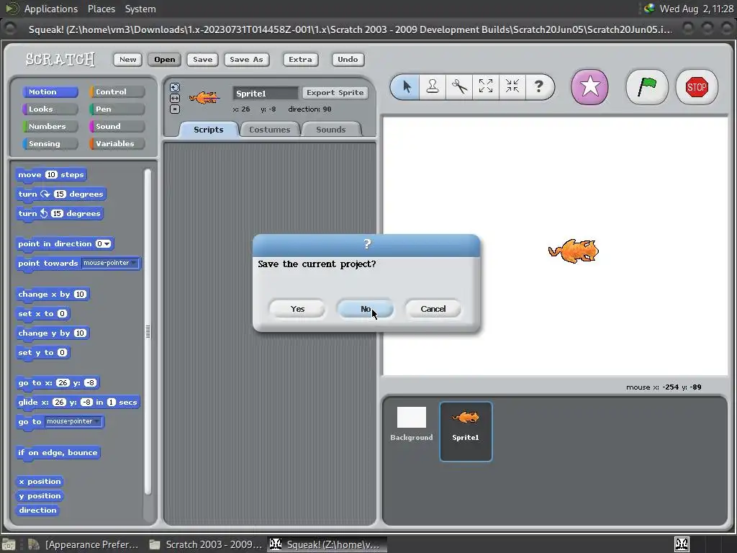
Task: Click the Export Sprite button
Action: point(335,93)
